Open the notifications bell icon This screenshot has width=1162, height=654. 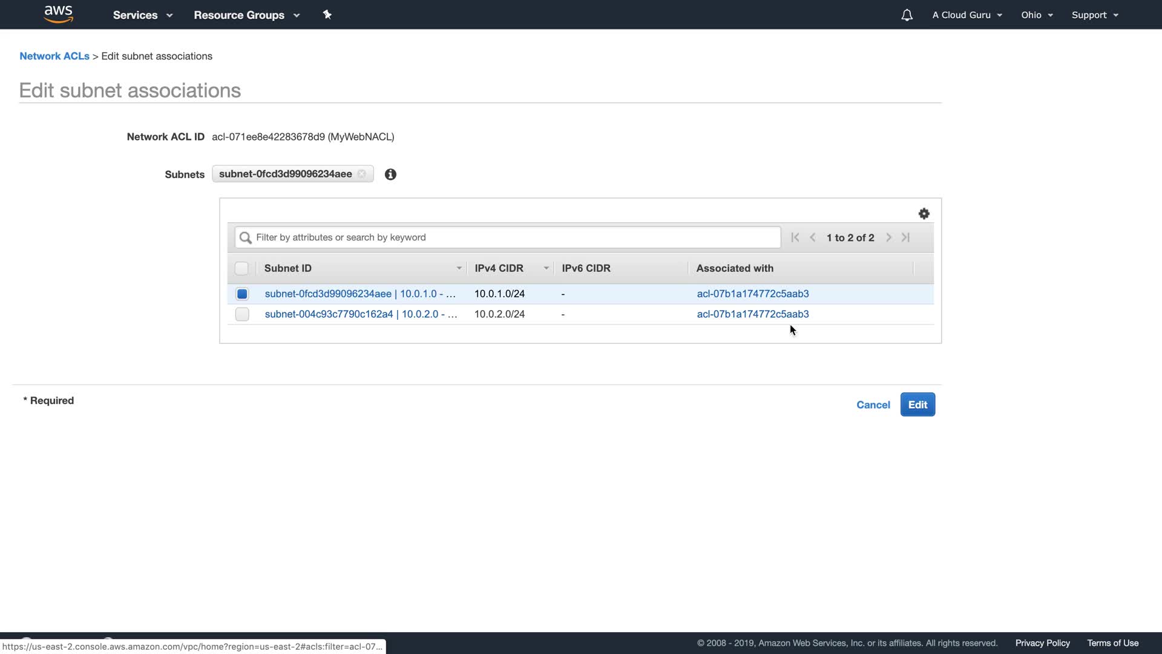(x=906, y=15)
